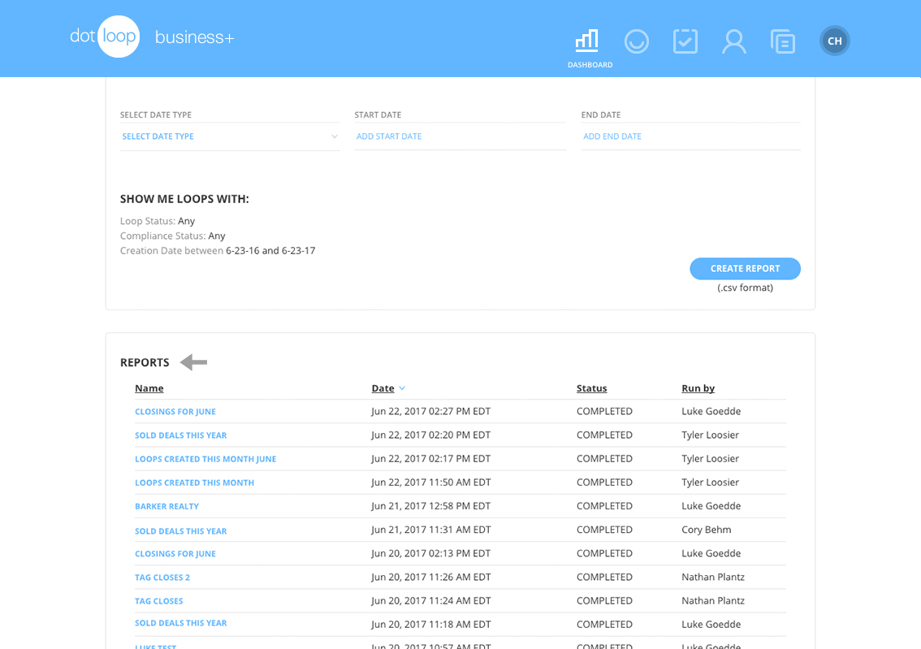Open templates via the stacked documents icon
Screen dimensions: 921x649
(x=783, y=41)
